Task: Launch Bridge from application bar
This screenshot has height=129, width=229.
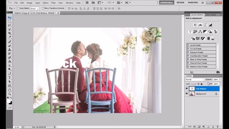Action: [87, 3]
